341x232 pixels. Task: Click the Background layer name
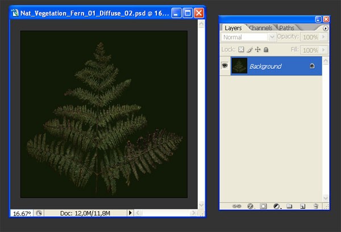(265, 67)
